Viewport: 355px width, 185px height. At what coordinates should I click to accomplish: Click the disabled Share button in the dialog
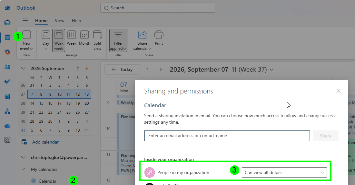click(326, 136)
